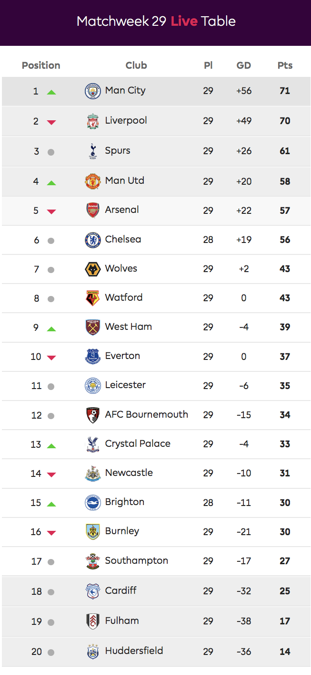Click the green up arrow beside Man City

click(x=51, y=92)
